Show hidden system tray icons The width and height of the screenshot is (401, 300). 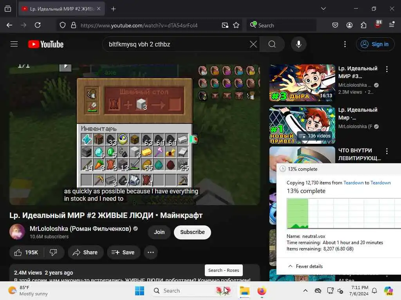pyautogui.click(x=305, y=291)
